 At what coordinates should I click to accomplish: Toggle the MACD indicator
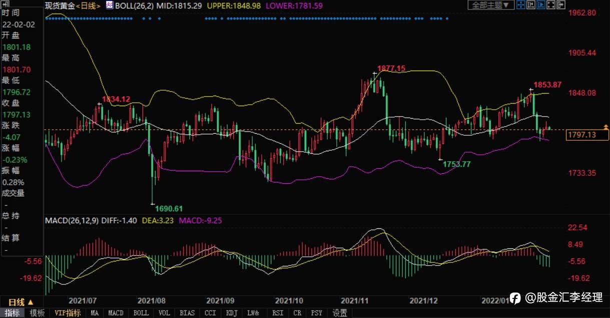[116, 313]
